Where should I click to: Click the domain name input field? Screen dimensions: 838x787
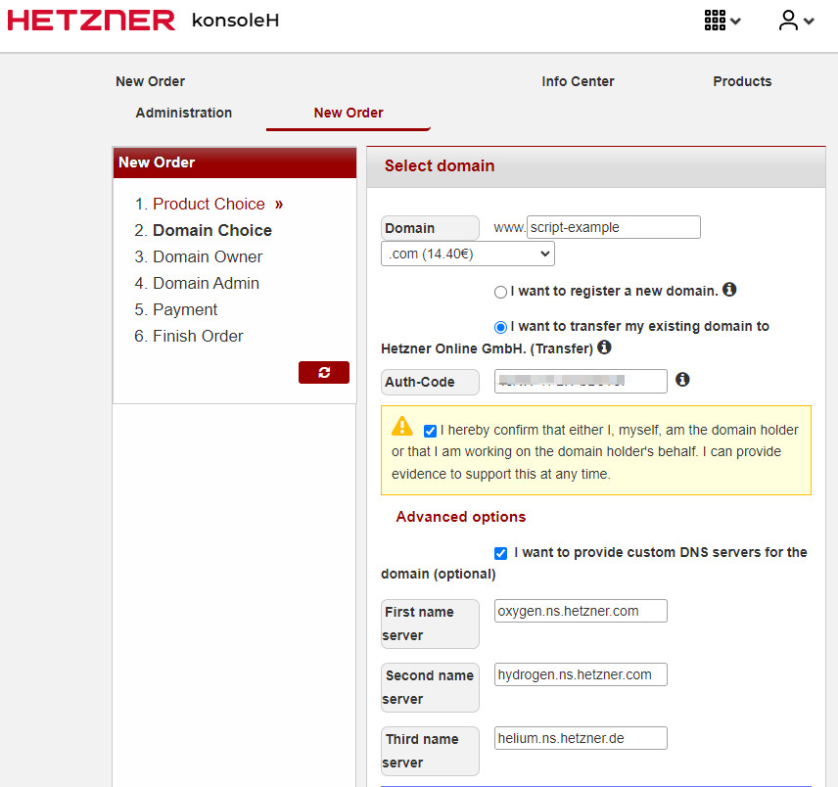(613, 227)
